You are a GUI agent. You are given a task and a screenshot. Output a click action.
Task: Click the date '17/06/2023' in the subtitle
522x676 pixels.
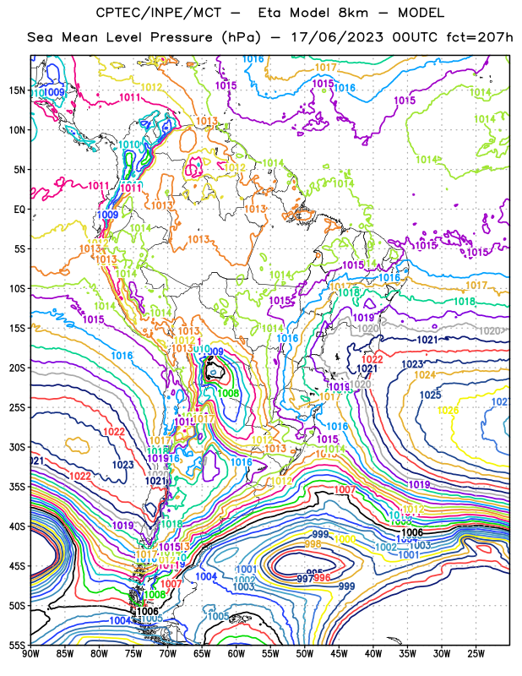click(x=337, y=37)
